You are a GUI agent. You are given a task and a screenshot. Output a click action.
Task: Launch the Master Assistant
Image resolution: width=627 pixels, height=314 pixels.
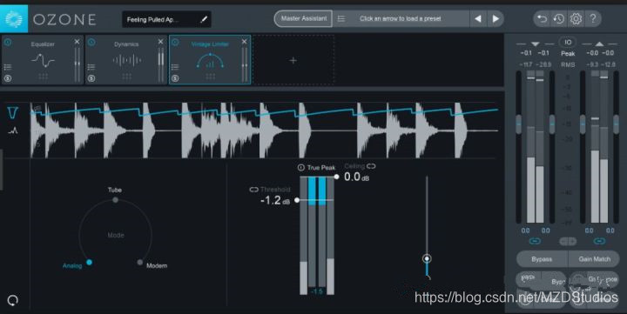(x=304, y=19)
